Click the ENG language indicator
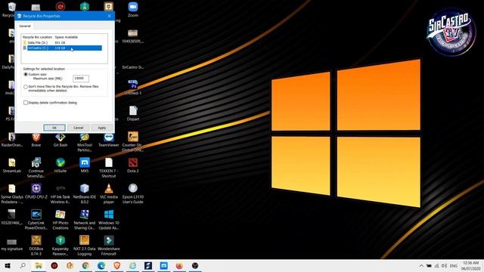Image resolution: width=484 pixels, height=272 pixels. tap(454, 265)
